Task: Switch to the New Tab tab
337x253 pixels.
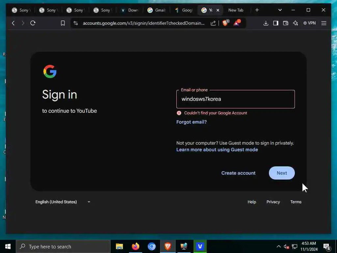Action: pos(236,10)
